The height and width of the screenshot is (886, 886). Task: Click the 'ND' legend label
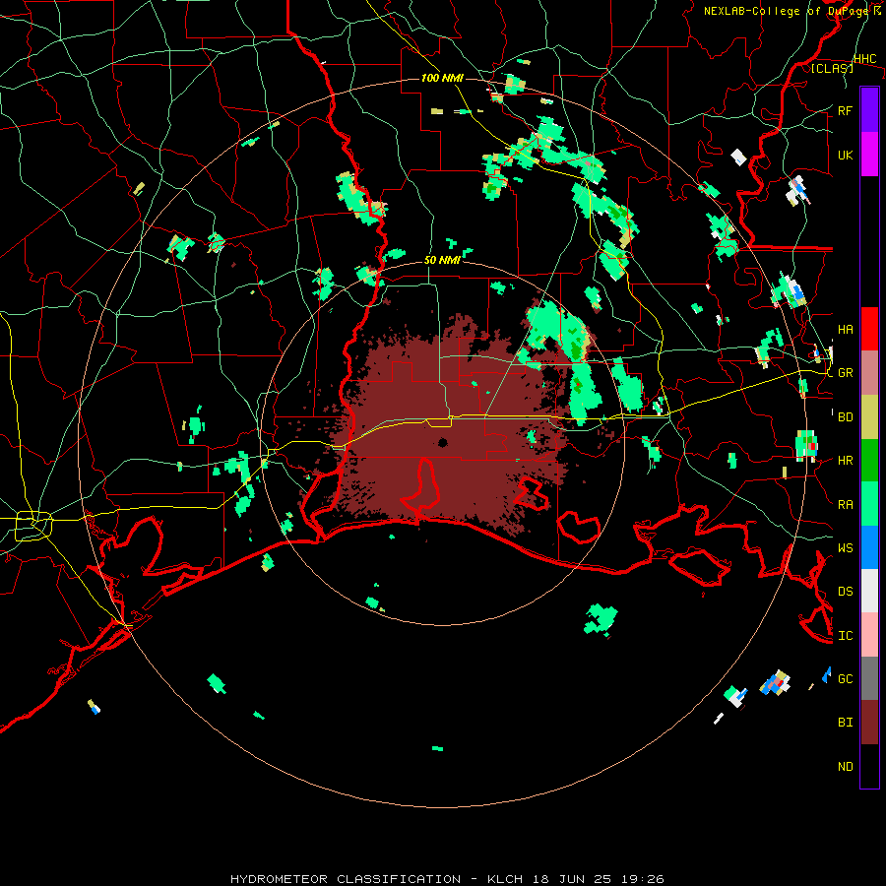click(x=846, y=767)
